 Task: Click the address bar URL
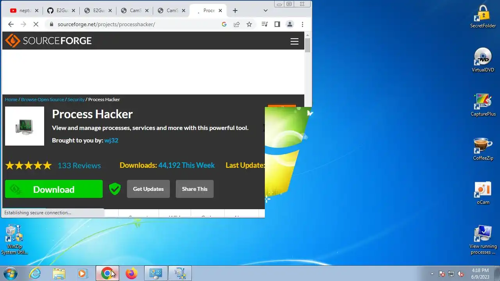[106, 24]
